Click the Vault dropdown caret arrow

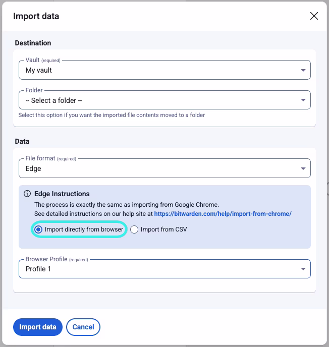[x=303, y=70]
